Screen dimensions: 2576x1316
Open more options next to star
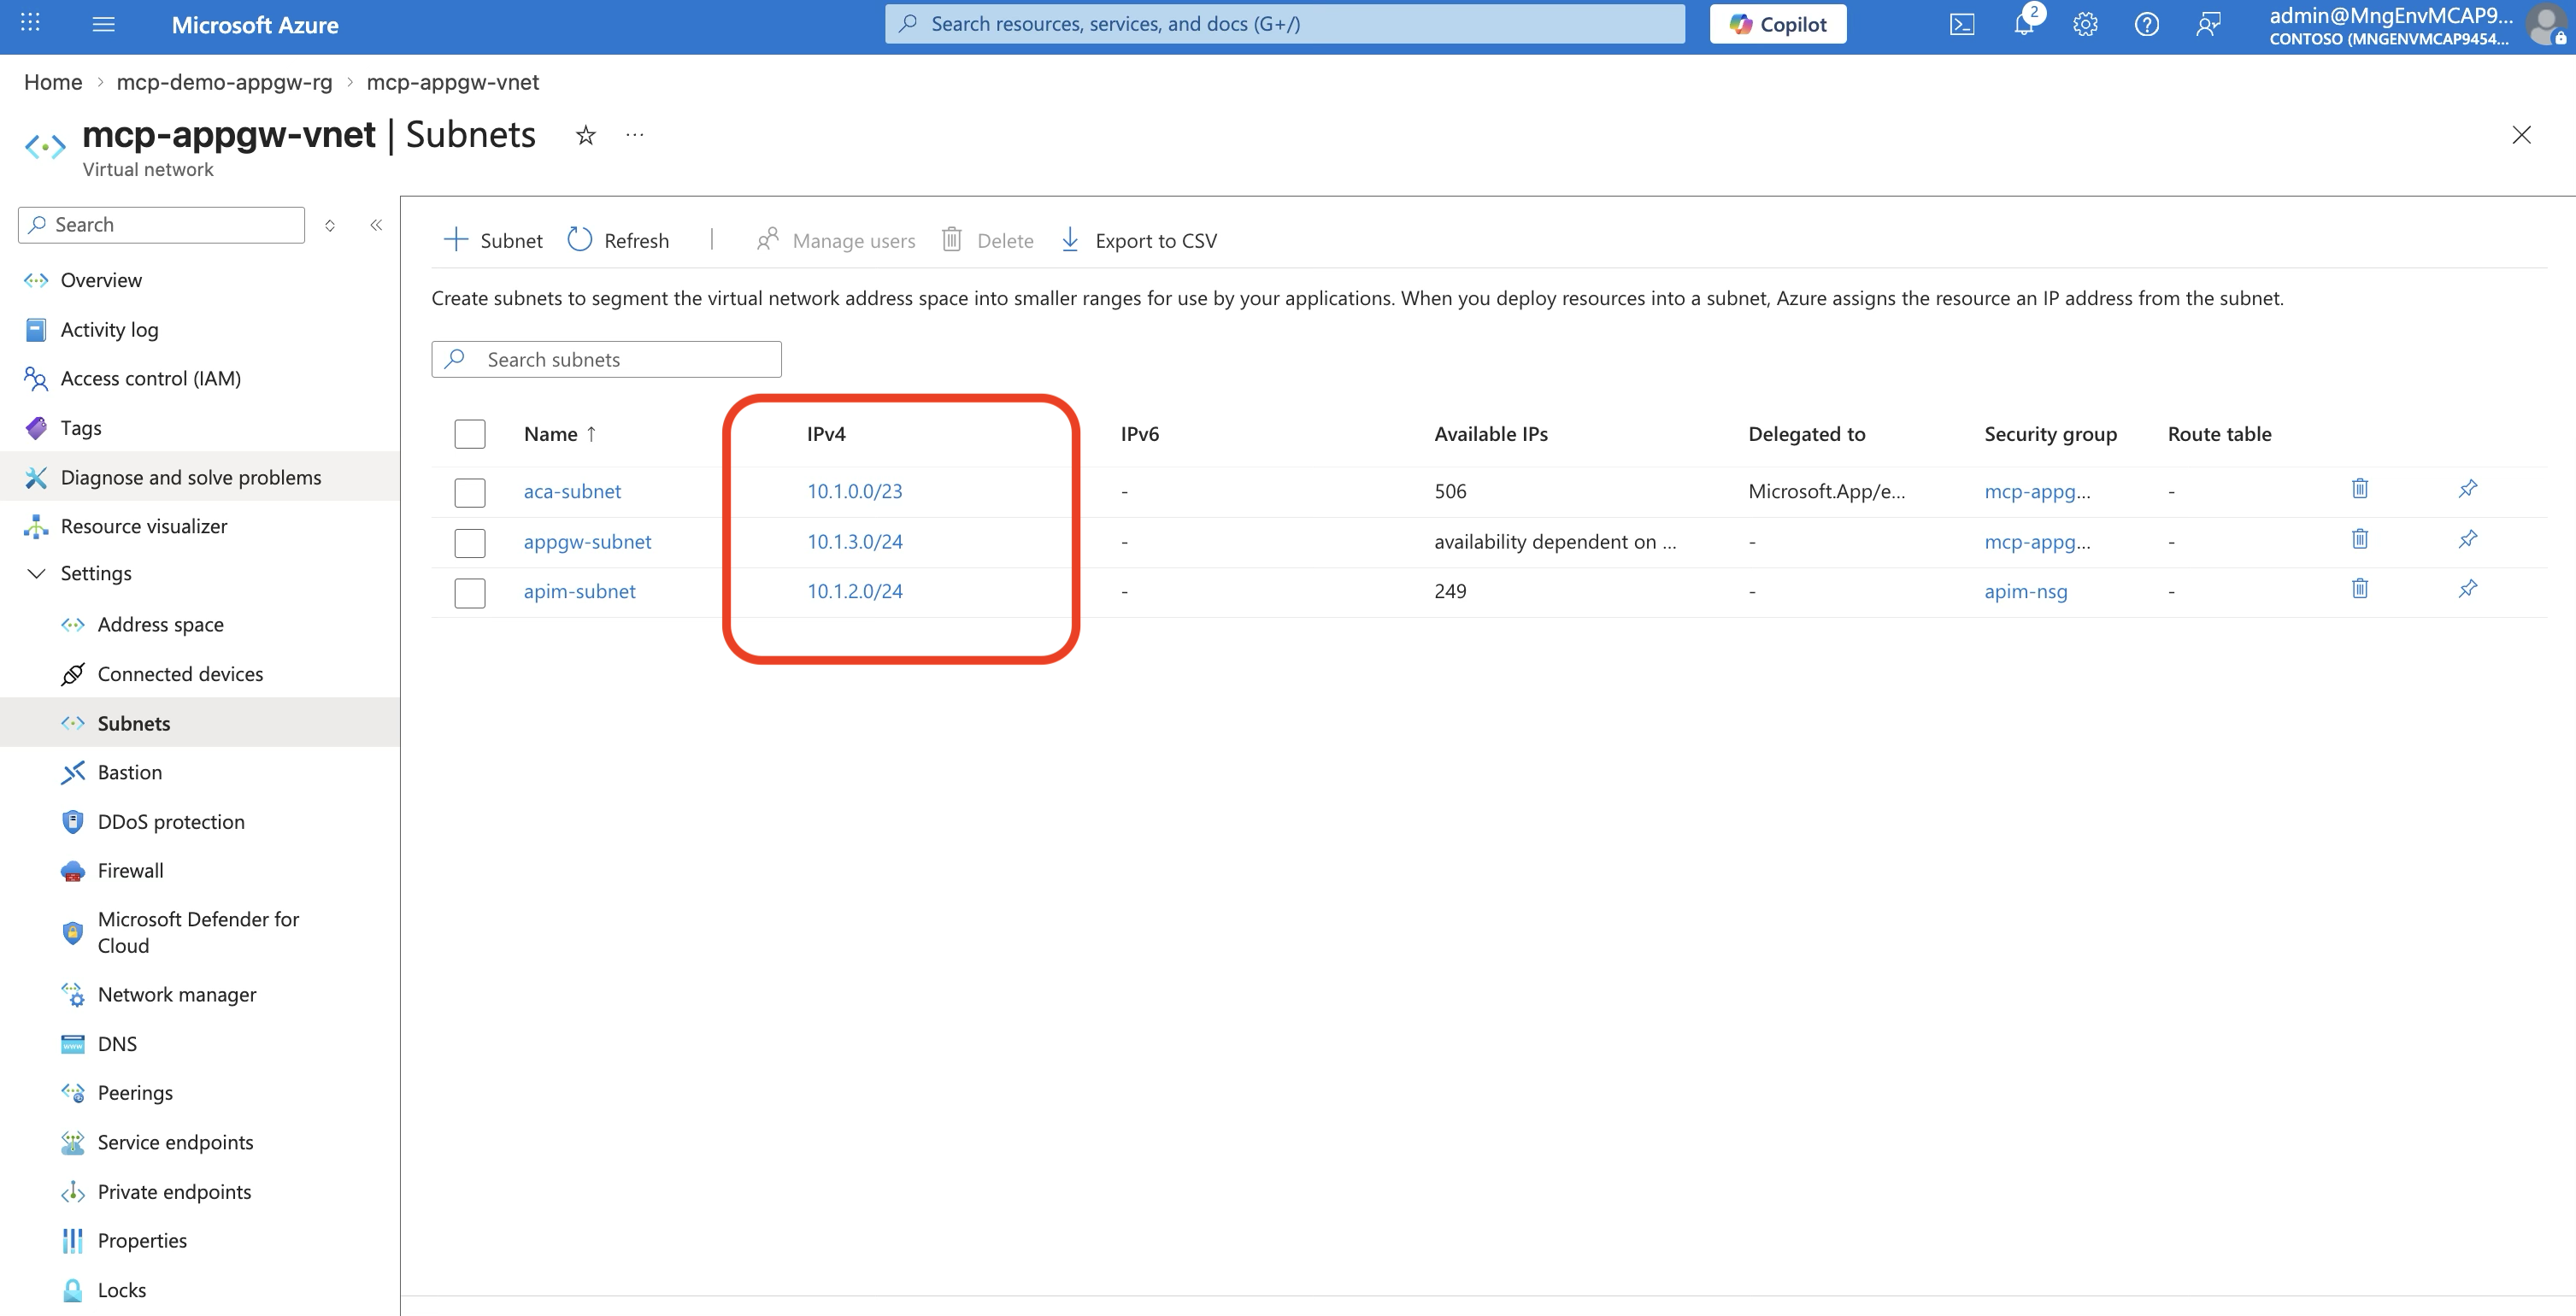click(x=634, y=135)
